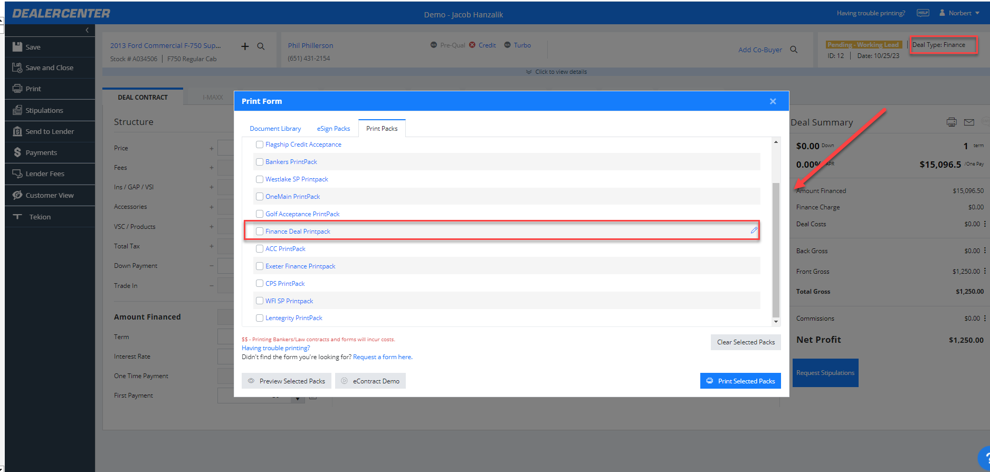Open Stipulations from the sidebar icon

pyautogui.click(x=17, y=110)
